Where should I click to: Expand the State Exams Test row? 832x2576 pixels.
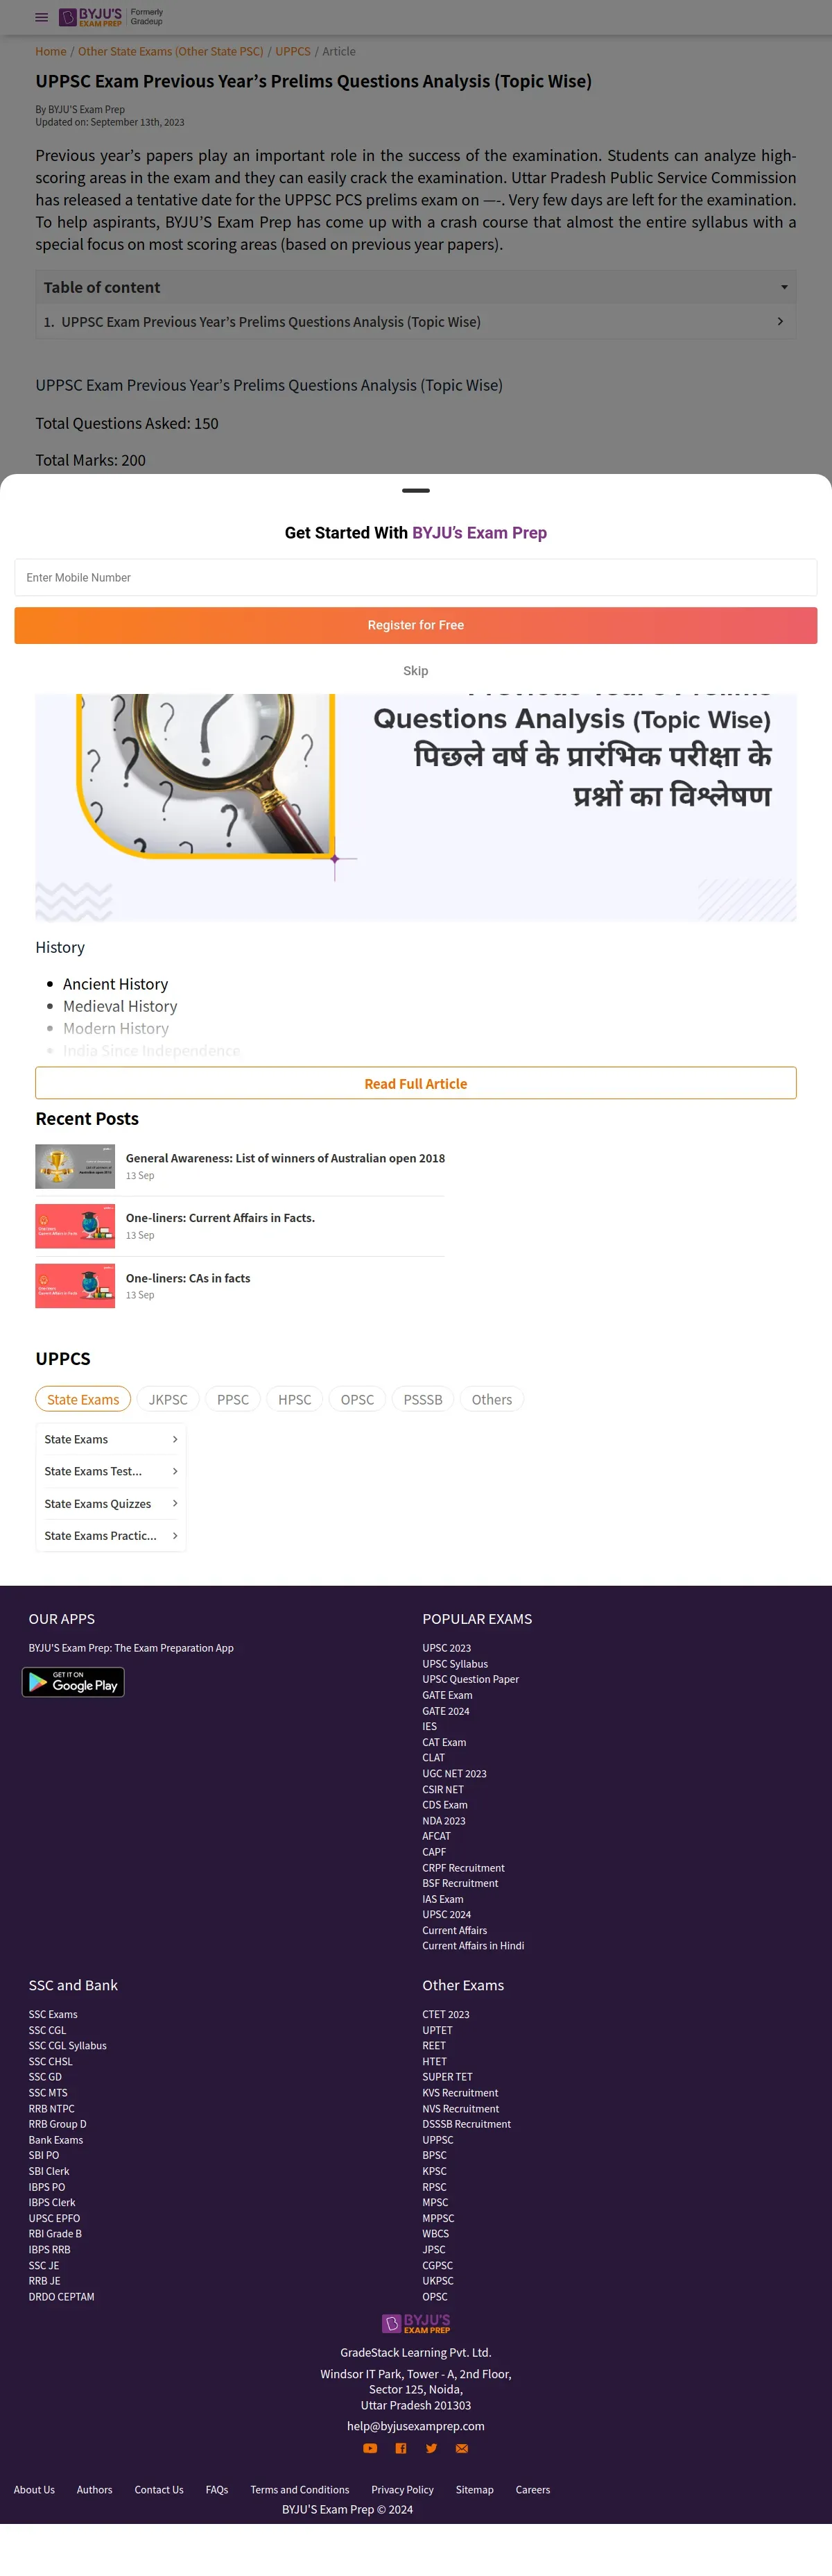(111, 1471)
